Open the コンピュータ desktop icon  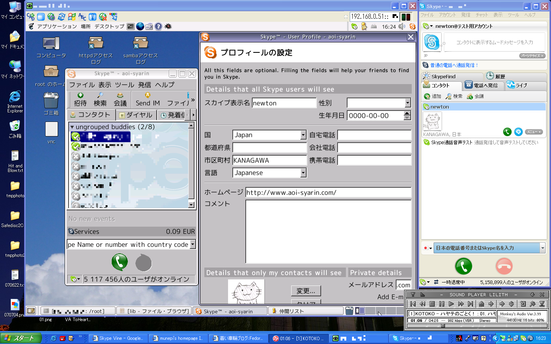click(51, 47)
